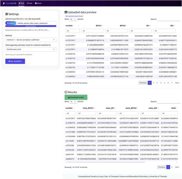Open the About tab
The height and width of the screenshot is (179, 182).
coord(38,3)
